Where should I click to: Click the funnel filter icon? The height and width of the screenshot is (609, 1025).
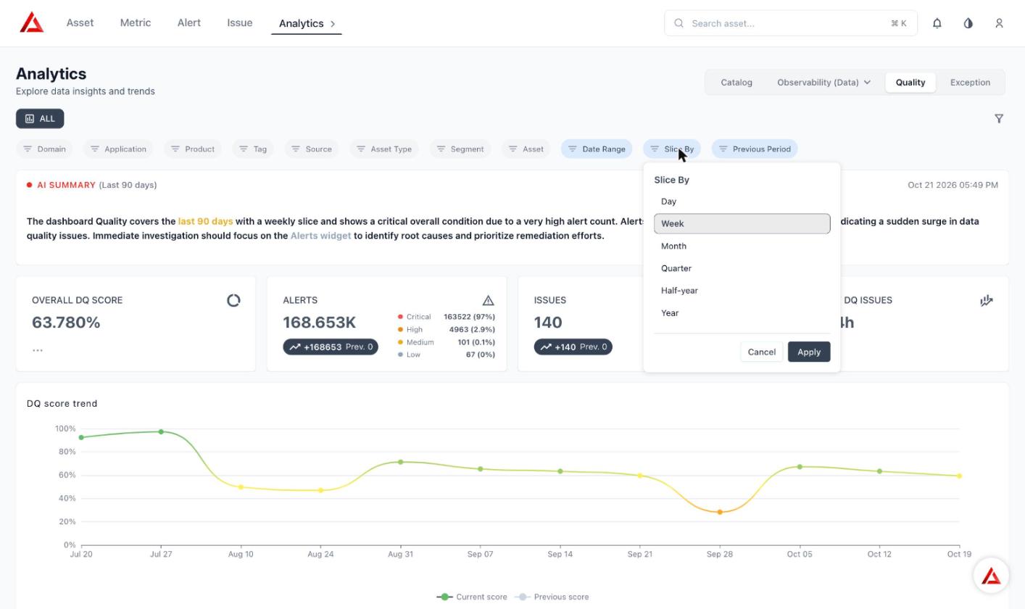pyautogui.click(x=999, y=118)
